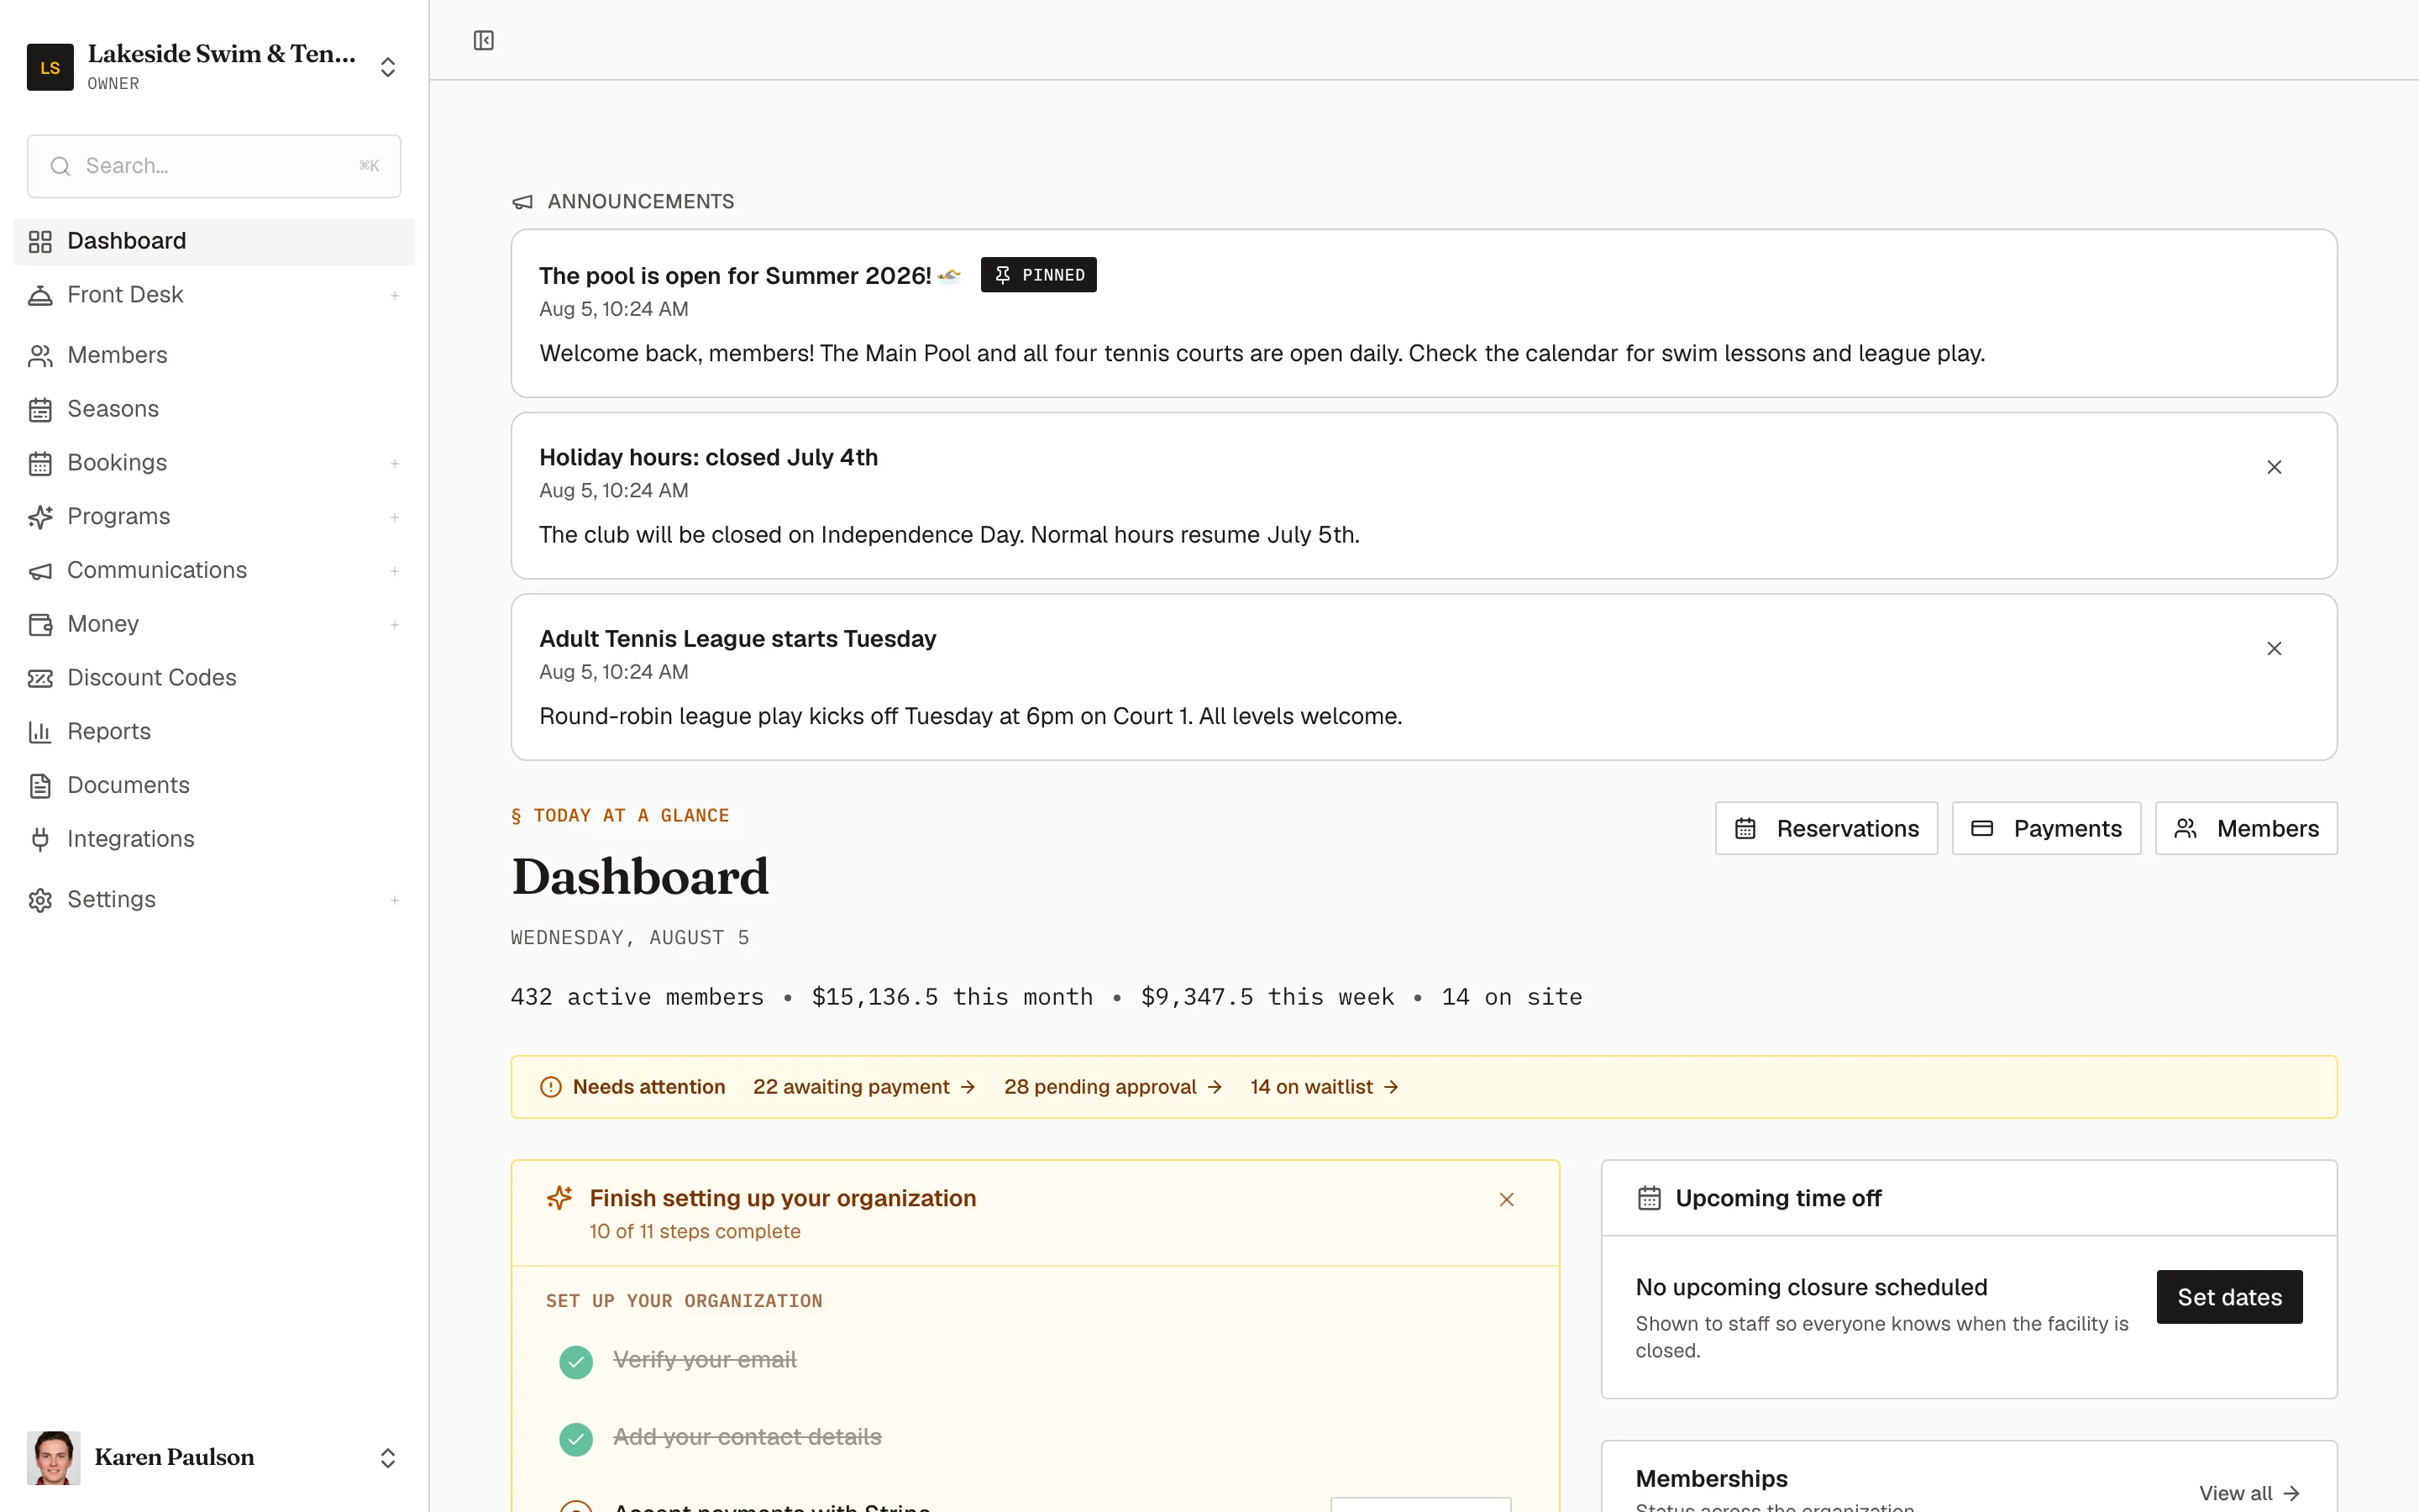The width and height of the screenshot is (2419, 1512).
Task: Focus the Search field
Action: pyautogui.click(x=214, y=166)
